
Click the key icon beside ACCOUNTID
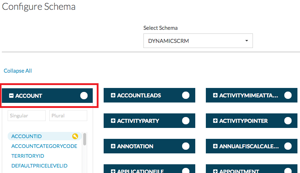[75, 136]
